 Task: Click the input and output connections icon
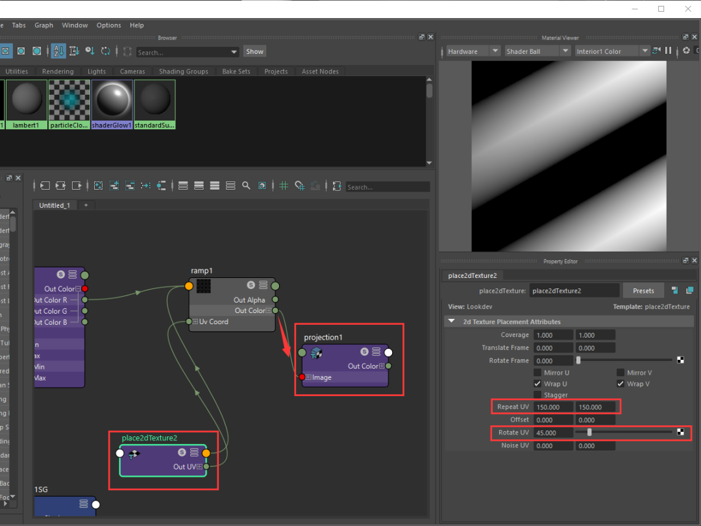(60, 185)
